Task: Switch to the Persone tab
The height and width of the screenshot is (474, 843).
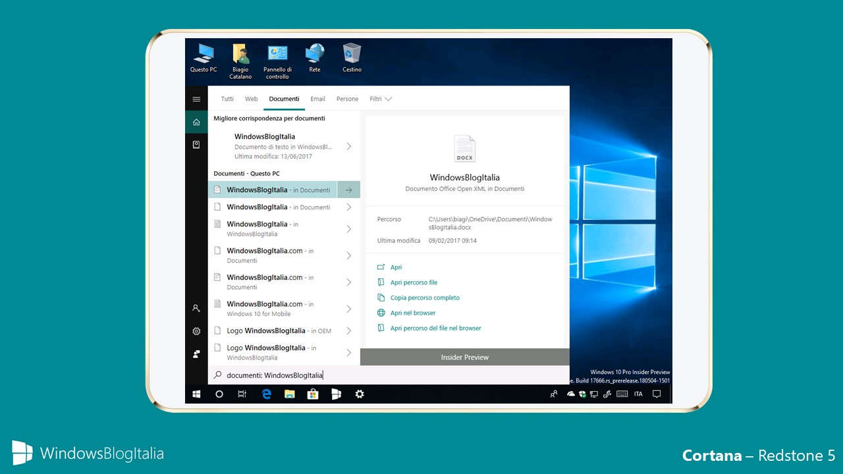Action: click(x=347, y=99)
